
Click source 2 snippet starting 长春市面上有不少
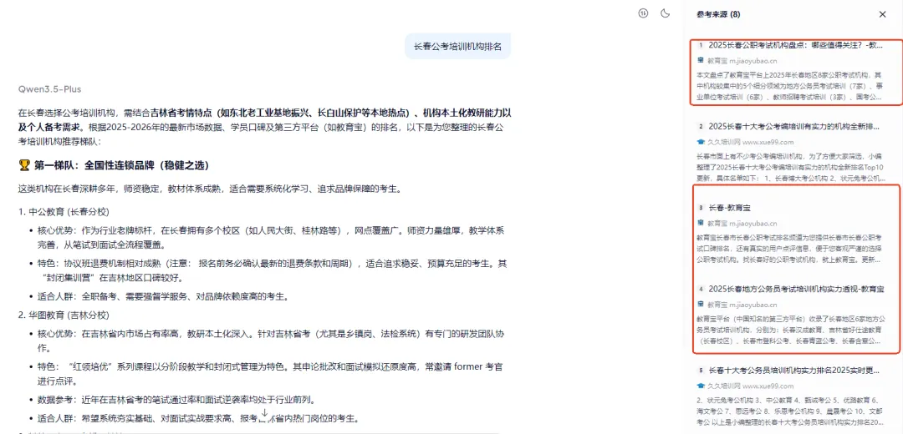click(790, 167)
